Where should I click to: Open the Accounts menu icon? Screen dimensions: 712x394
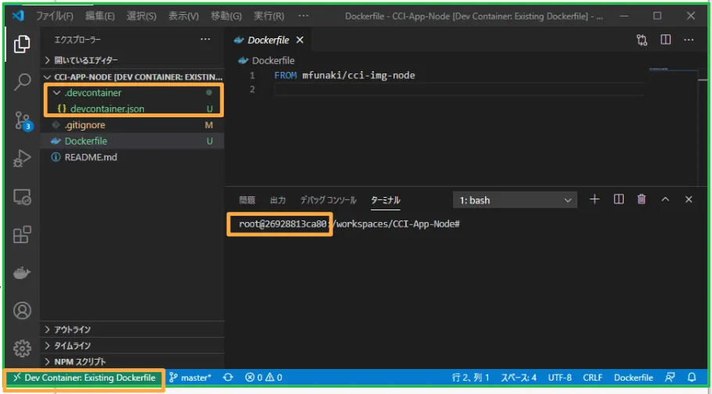pyautogui.click(x=22, y=310)
